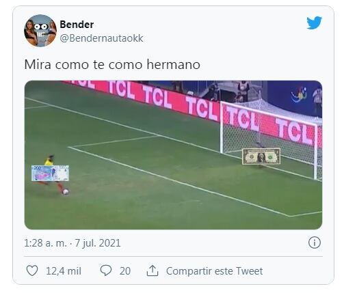This screenshot has height=293, width=344.
Task: Like the tweet with the heart icon
Action: point(32,271)
